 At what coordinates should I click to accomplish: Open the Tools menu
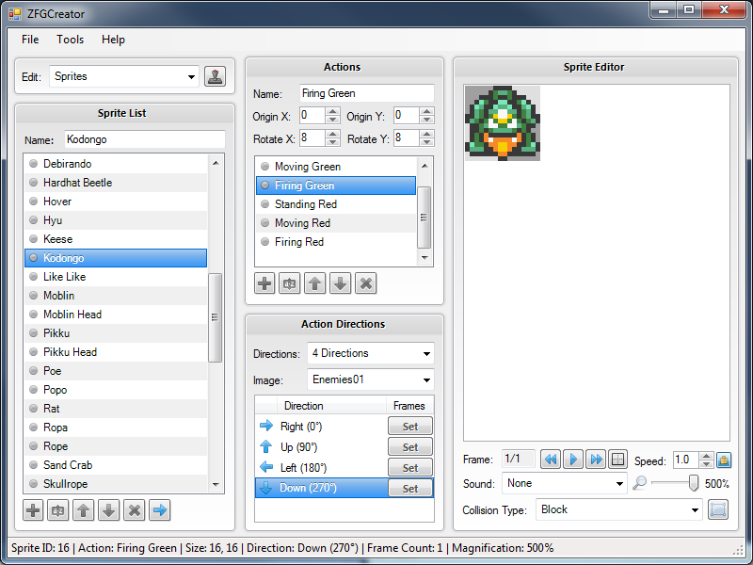point(70,40)
